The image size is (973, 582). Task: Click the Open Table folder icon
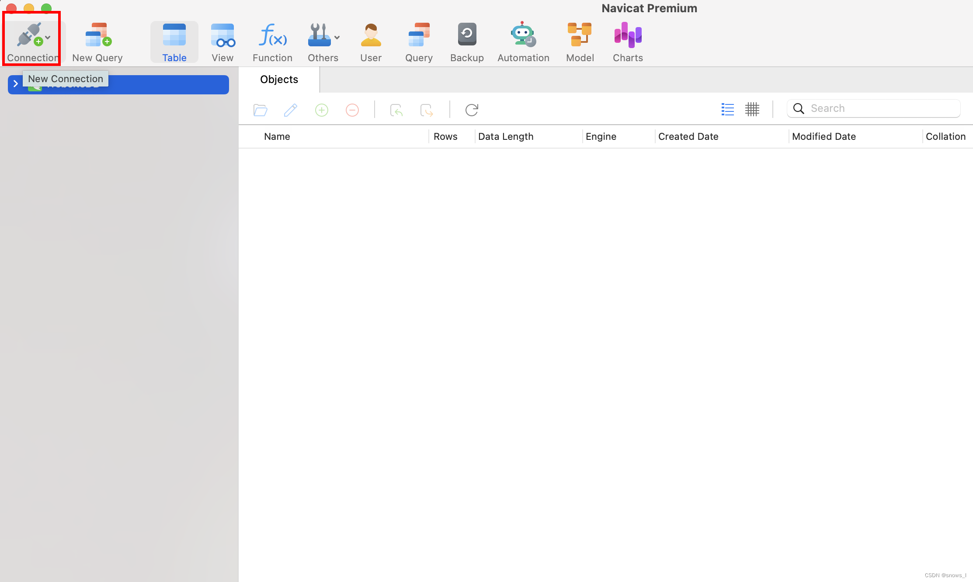tap(260, 110)
